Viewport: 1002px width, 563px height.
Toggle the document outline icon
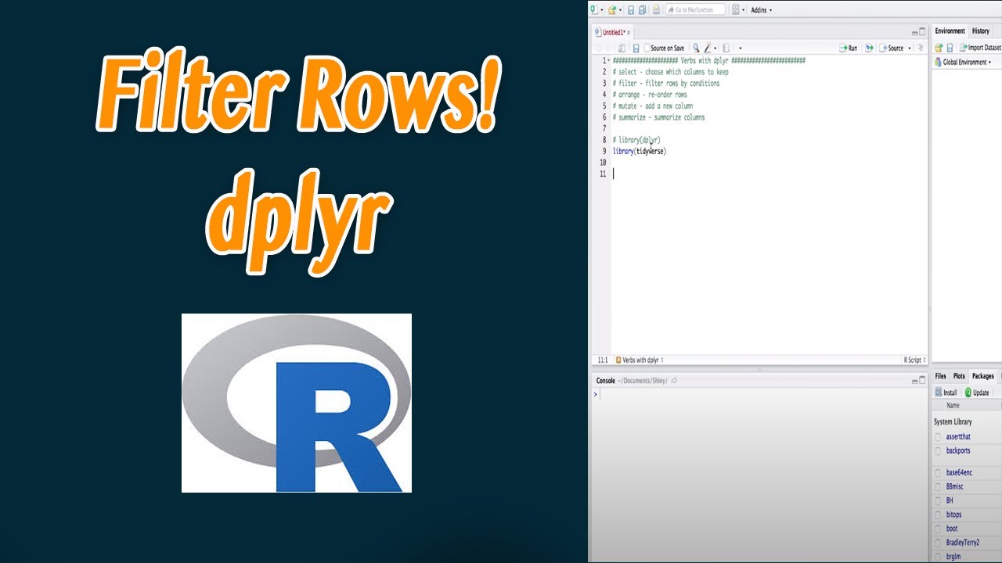[921, 48]
